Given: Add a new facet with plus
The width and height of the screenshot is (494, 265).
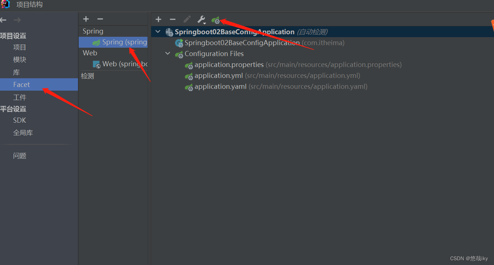Looking at the screenshot, I should (86, 19).
